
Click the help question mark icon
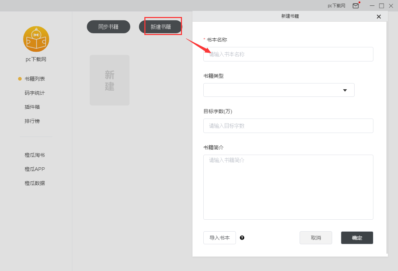242,237
